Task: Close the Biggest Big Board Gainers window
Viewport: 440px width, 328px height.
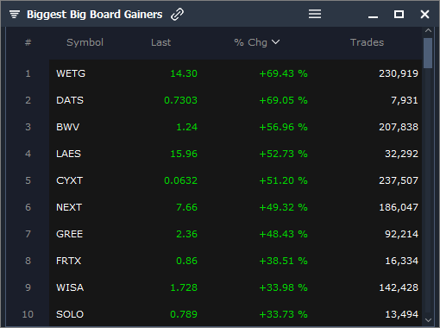Action: (x=424, y=14)
